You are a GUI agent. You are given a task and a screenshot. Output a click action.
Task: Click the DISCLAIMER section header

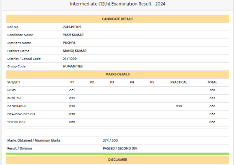pos(117,160)
